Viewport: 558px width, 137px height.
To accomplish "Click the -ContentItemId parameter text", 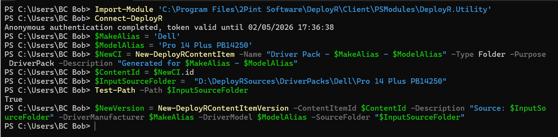I will click(327, 108).
